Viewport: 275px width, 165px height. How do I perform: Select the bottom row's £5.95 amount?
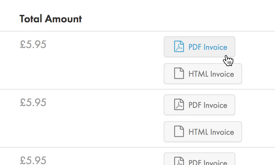(33, 160)
